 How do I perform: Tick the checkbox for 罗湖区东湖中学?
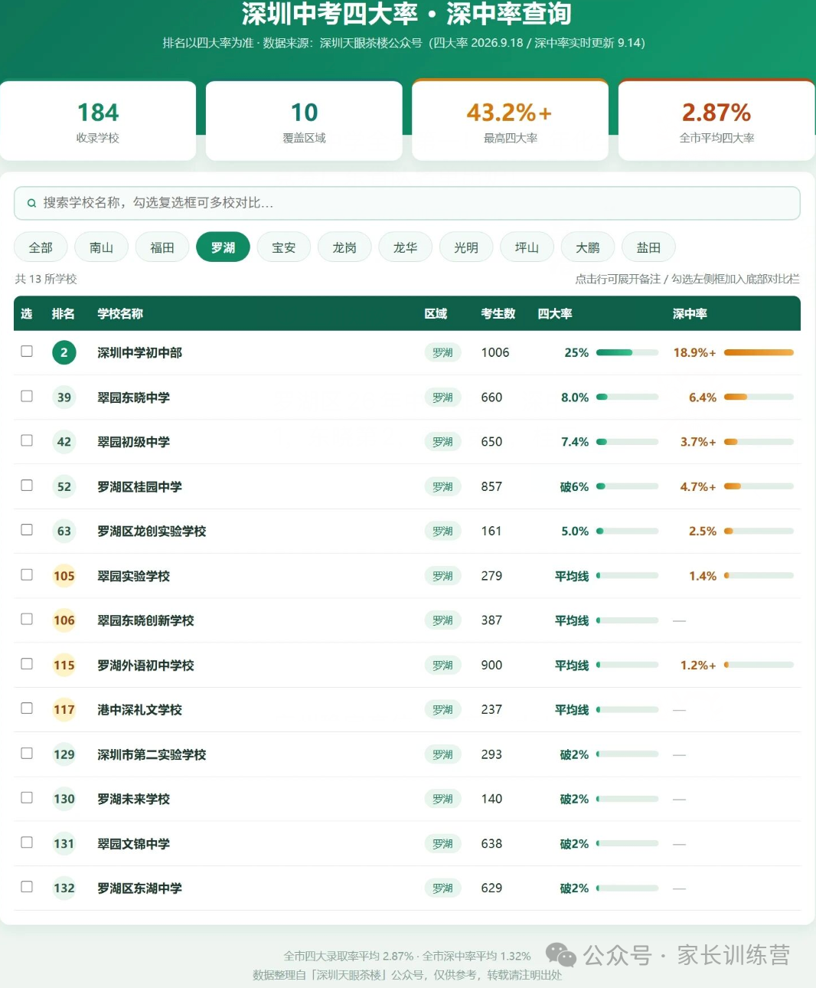27,887
